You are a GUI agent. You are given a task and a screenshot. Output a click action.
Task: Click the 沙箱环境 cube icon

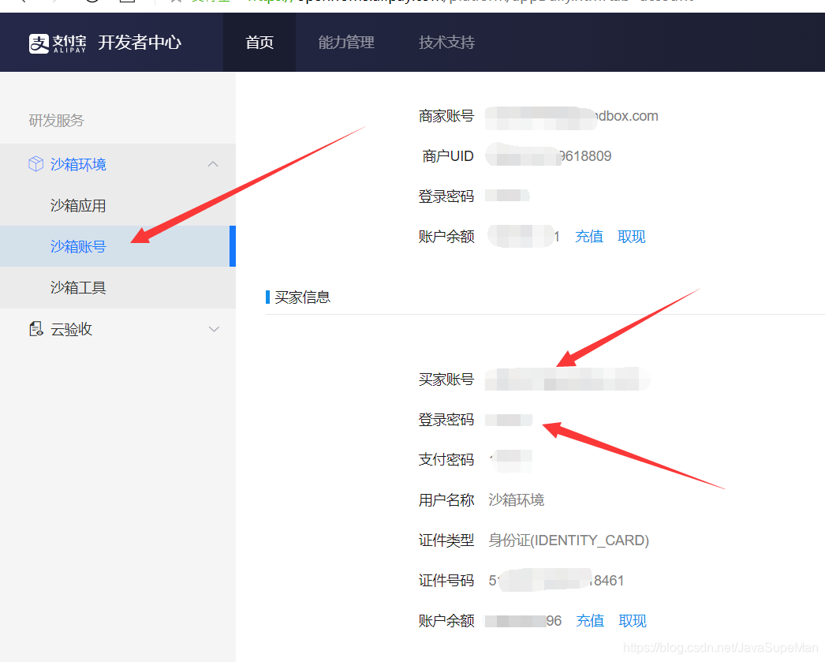pos(35,164)
